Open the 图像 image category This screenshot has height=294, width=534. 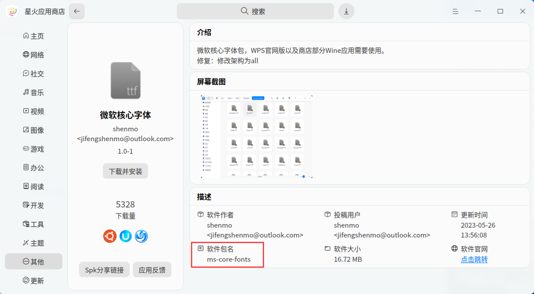(x=33, y=130)
